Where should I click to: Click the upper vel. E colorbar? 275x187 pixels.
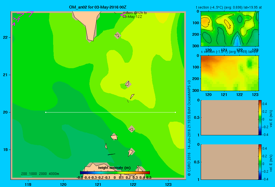pos(260,117)
